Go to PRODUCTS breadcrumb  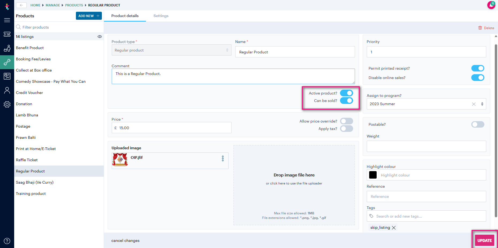pyautogui.click(x=74, y=5)
